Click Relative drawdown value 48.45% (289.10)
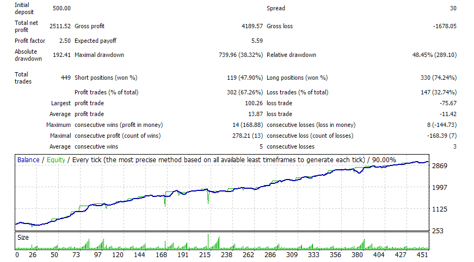This screenshot has width=474, height=262. point(434,55)
